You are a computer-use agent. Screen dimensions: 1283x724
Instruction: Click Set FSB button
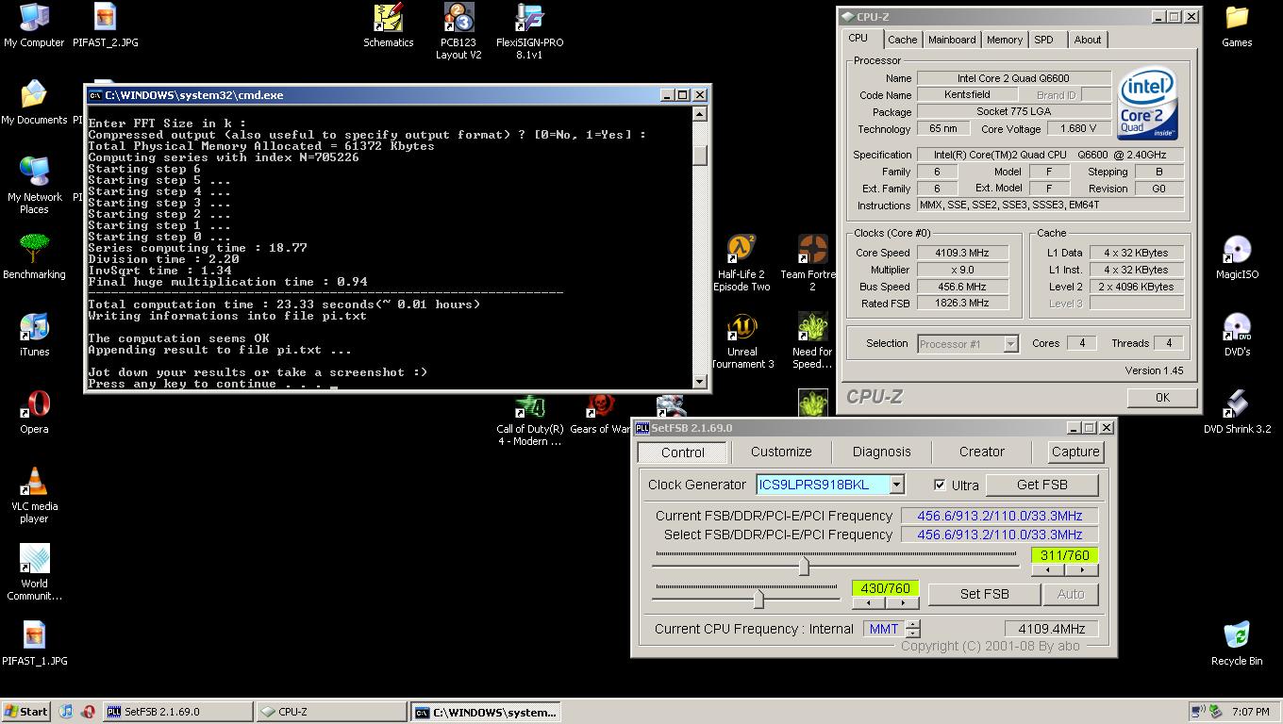[x=985, y=594]
